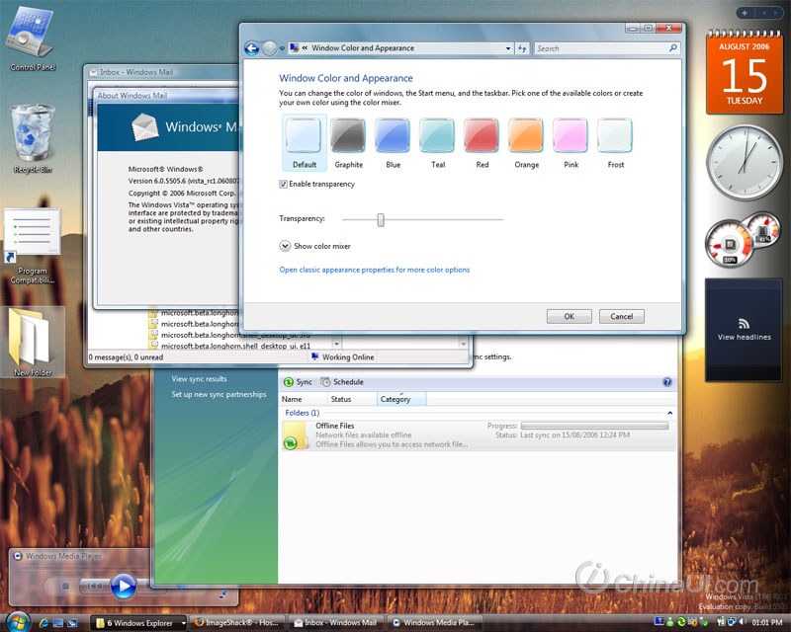Viewport: 791px width, 632px height.
Task: Switch to Windows Media Player taskbar button
Action: pyautogui.click(x=434, y=623)
